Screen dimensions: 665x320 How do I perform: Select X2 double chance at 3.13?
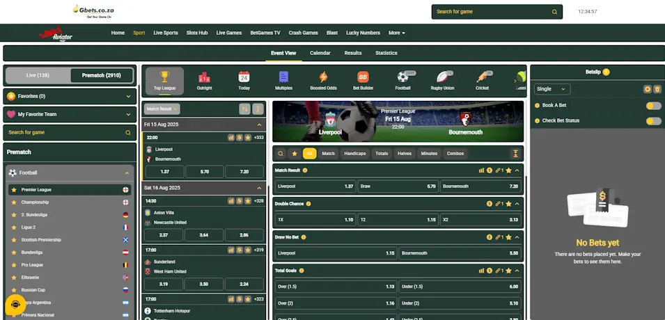click(x=480, y=220)
